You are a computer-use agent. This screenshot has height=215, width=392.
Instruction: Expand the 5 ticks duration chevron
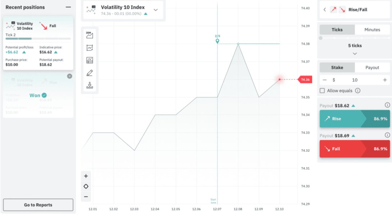click(x=355, y=53)
